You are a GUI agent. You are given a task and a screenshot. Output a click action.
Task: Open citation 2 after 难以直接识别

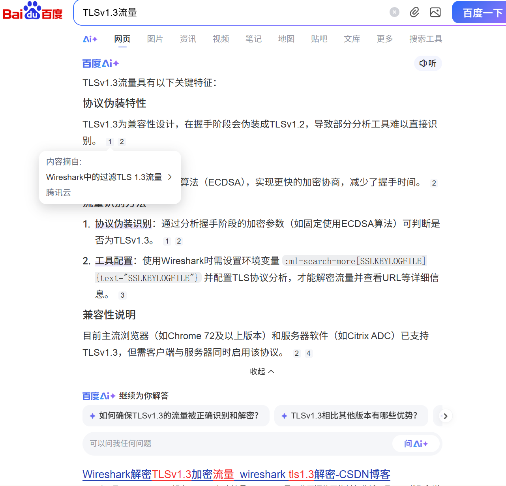[x=122, y=142]
